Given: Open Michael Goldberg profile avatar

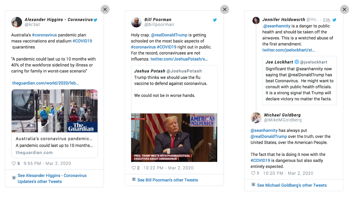Looking at the screenshot, I should (256, 117).
